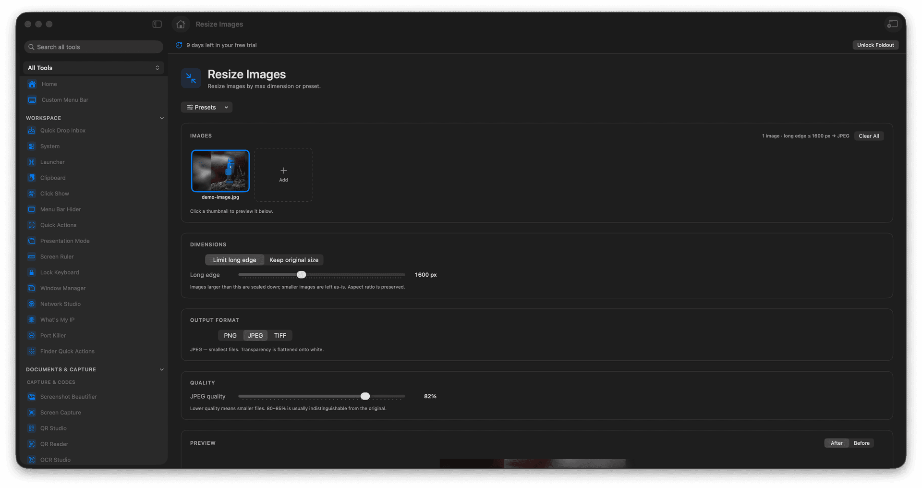
Task: Click Clear All images button
Action: pyautogui.click(x=869, y=136)
